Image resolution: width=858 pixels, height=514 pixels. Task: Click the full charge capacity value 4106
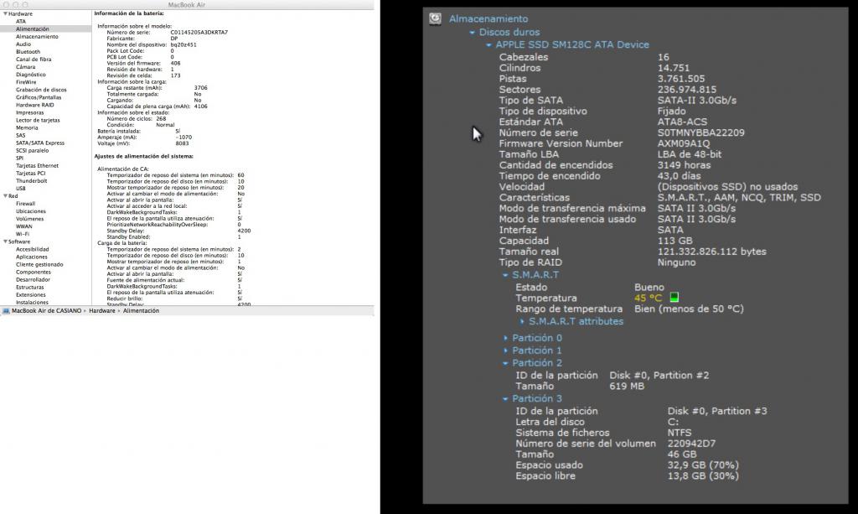(x=201, y=106)
